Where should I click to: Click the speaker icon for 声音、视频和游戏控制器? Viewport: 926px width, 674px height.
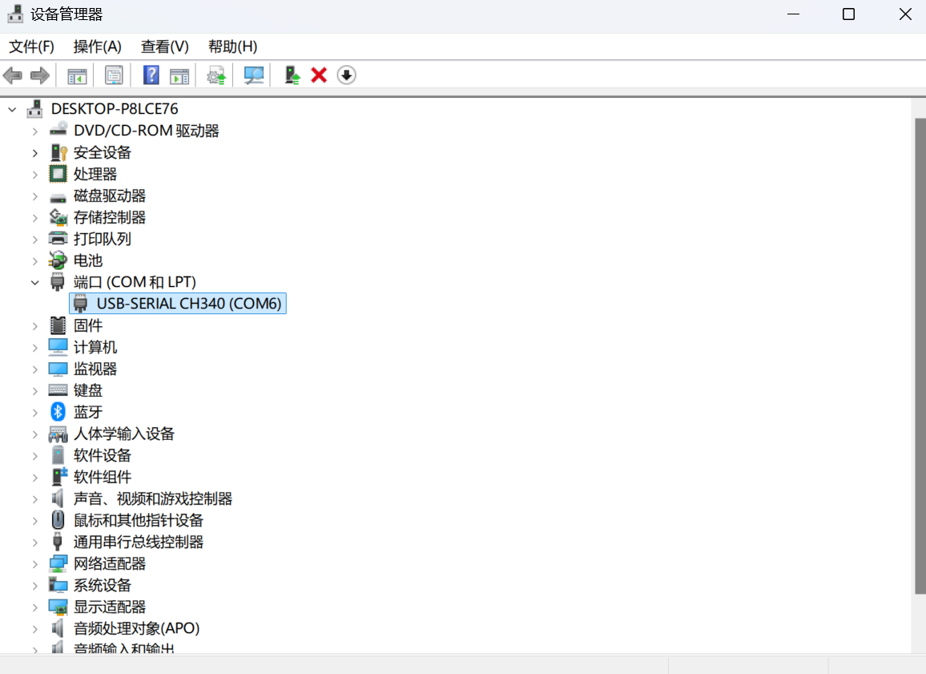(58, 498)
